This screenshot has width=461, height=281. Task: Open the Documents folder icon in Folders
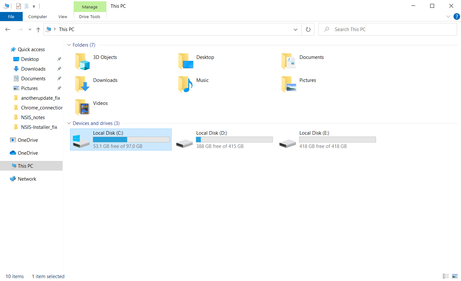pyautogui.click(x=289, y=62)
